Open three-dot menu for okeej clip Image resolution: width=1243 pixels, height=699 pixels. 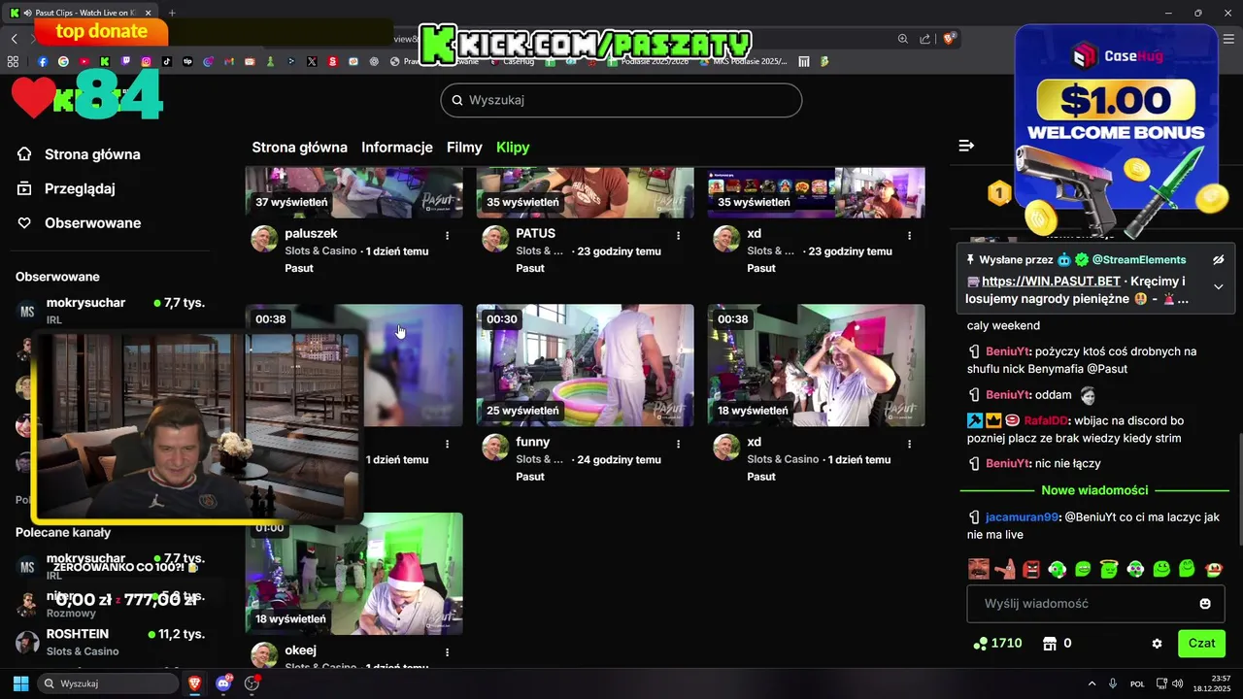pos(447,651)
